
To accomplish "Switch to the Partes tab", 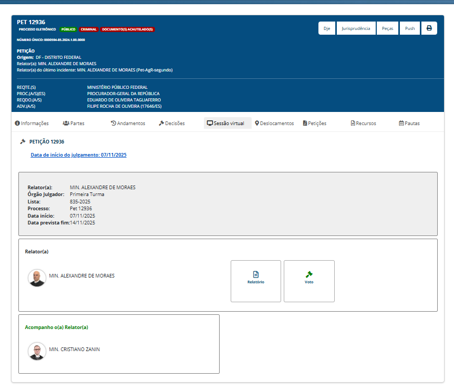I will tap(74, 124).
